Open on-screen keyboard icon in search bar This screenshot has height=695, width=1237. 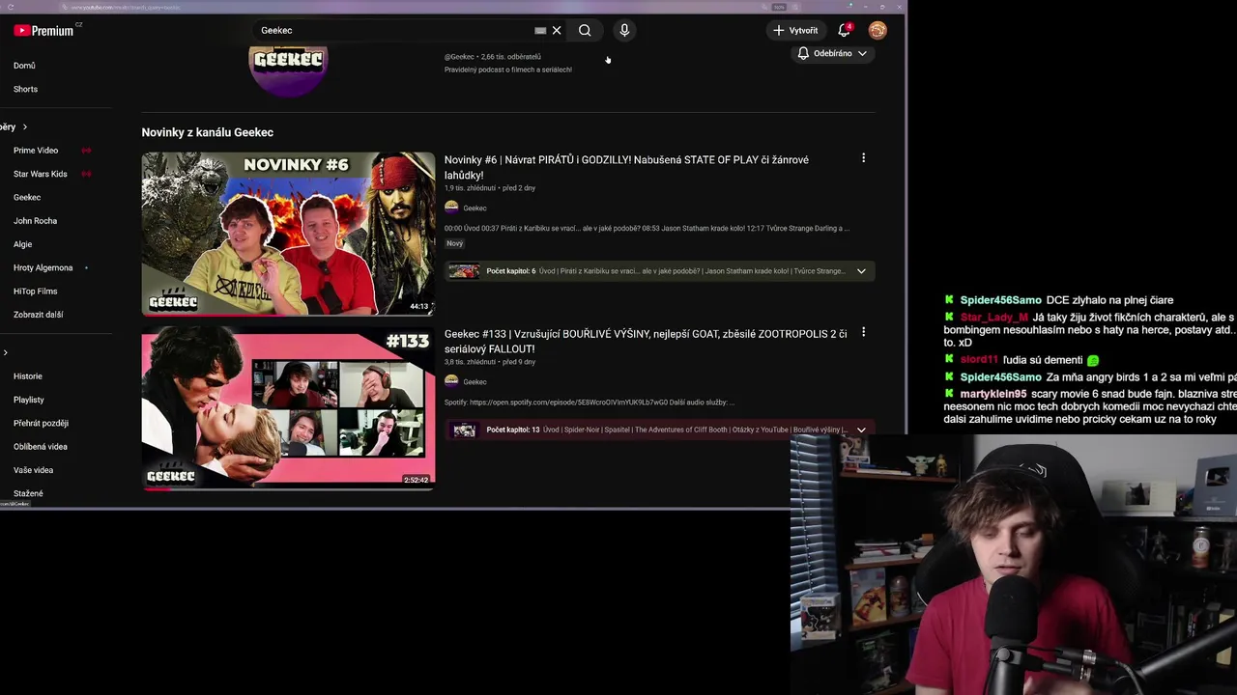(540, 31)
